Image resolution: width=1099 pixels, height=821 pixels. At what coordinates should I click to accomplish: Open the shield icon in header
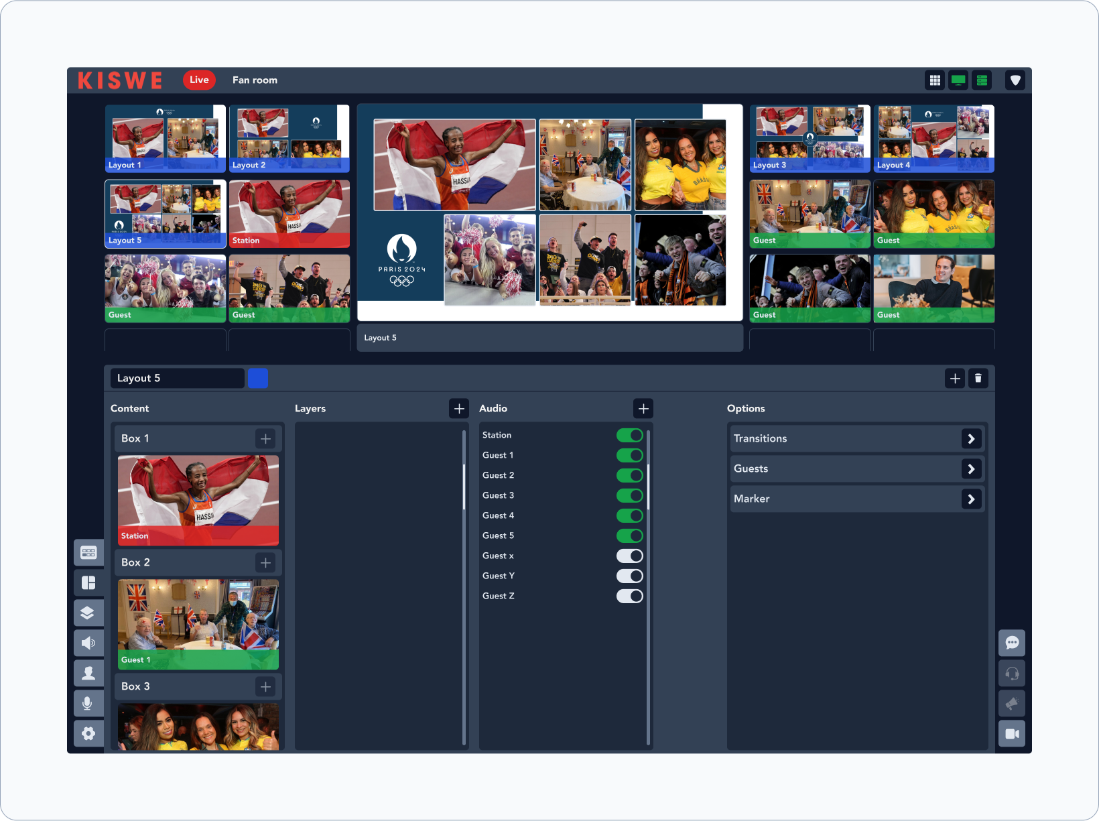(1015, 80)
